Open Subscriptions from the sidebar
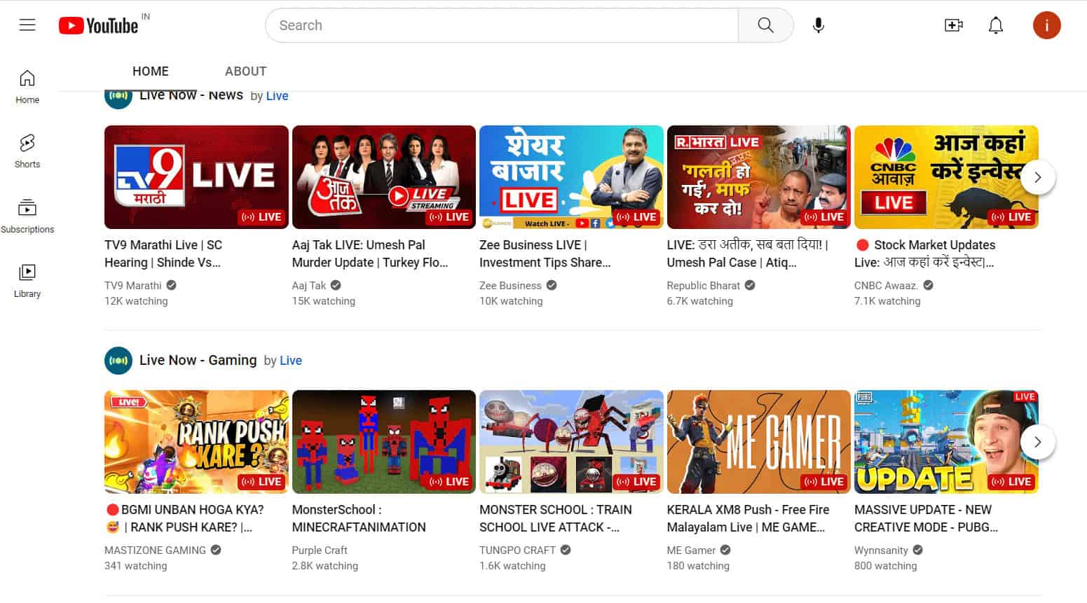The height and width of the screenshot is (603, 1087). coord(27,214)
